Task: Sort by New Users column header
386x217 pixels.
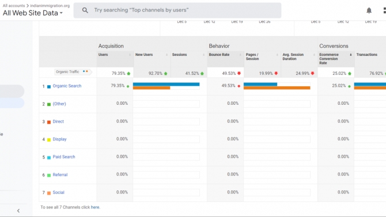Action: (x=144, y=55)
